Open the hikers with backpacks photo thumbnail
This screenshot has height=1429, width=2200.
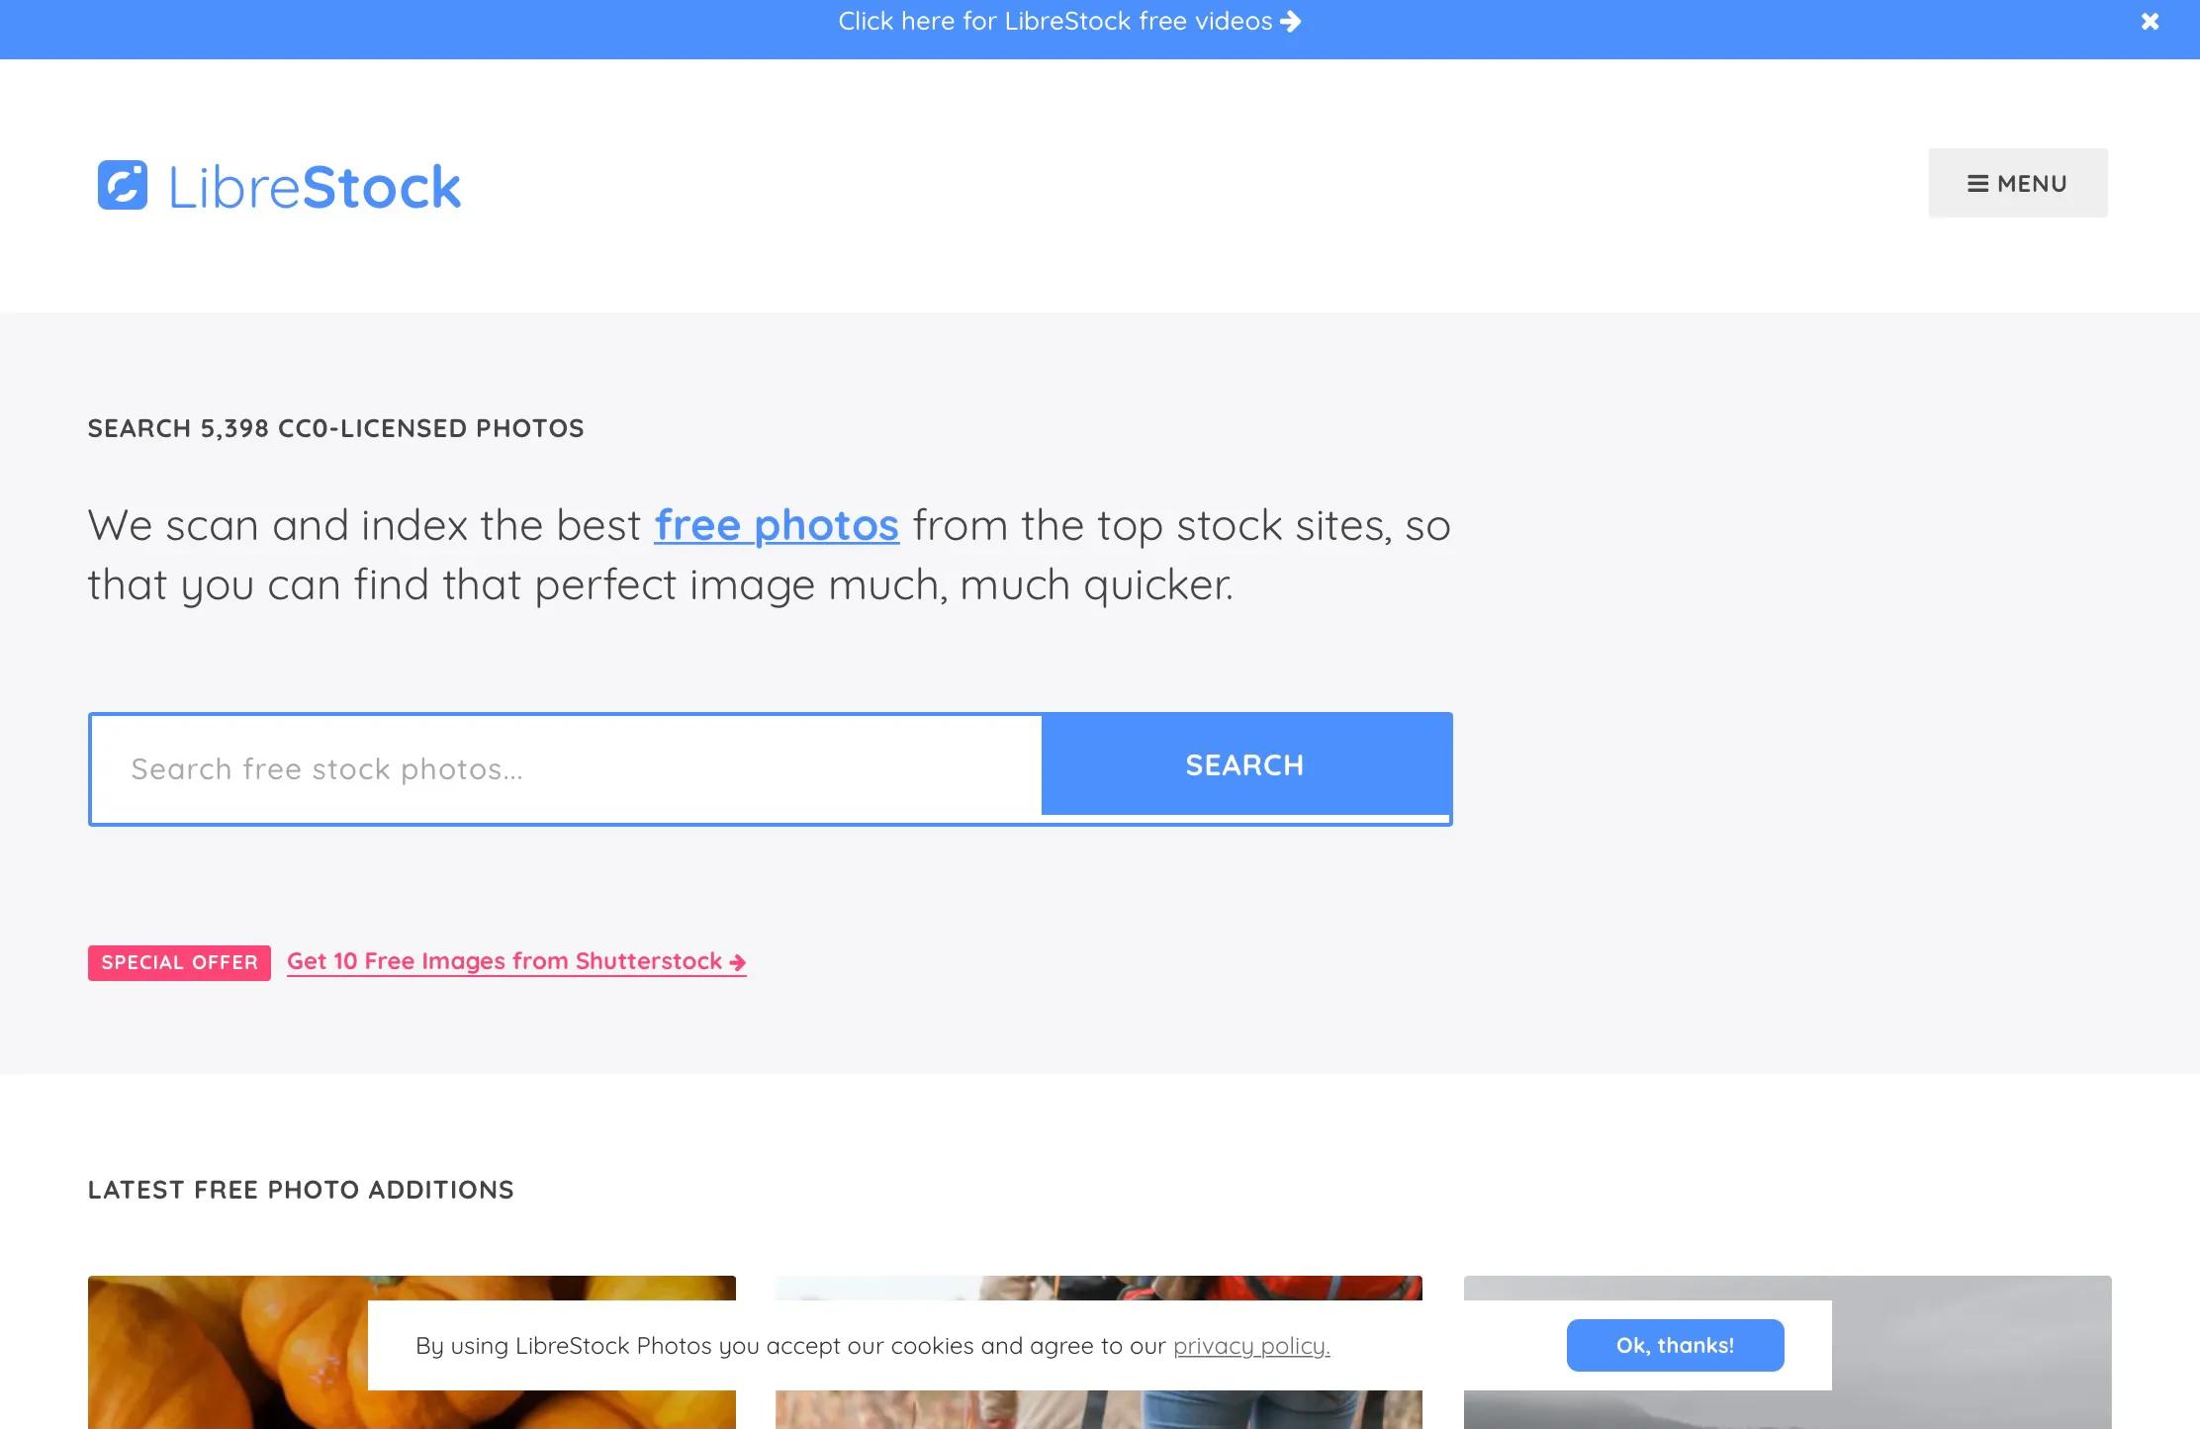[1098, 1288]
